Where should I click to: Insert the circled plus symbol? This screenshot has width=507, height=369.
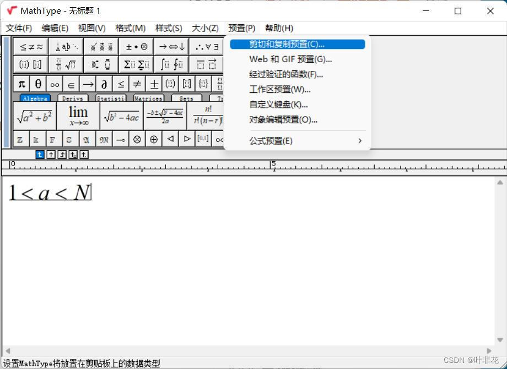154,139
